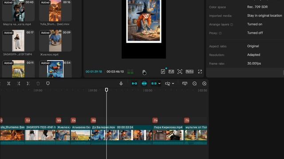284x159 pixels.
Task: Click the focus frame icon under preview
Action: tap(180, 72)
